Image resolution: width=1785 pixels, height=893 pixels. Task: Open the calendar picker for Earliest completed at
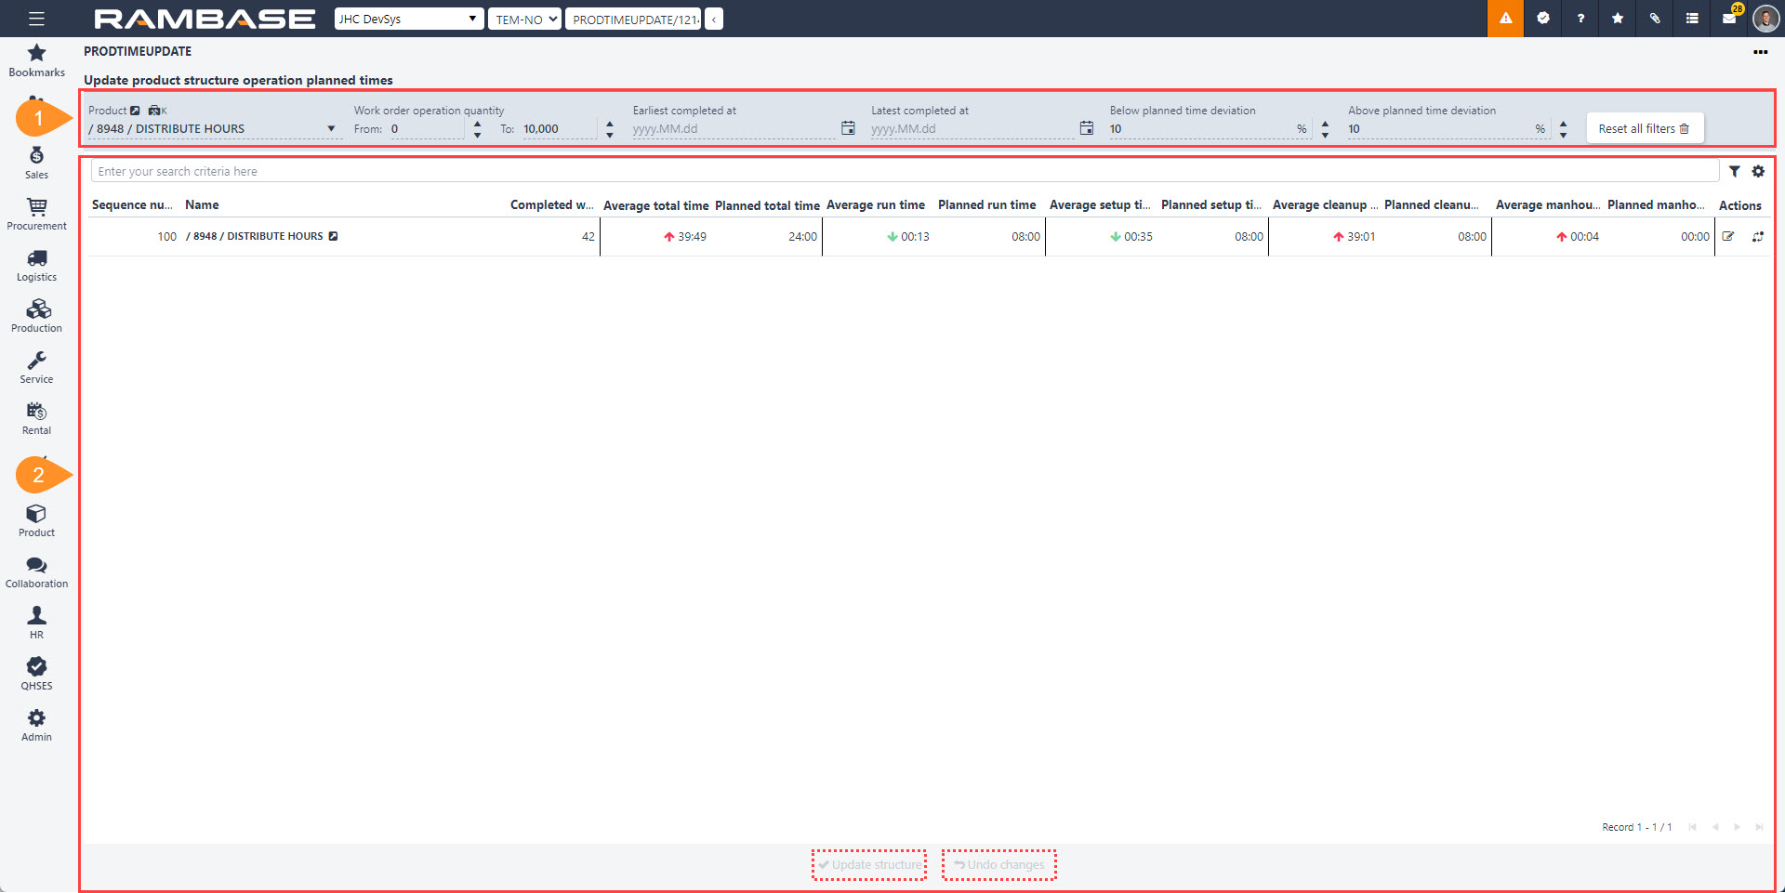[x=847, y=128]
